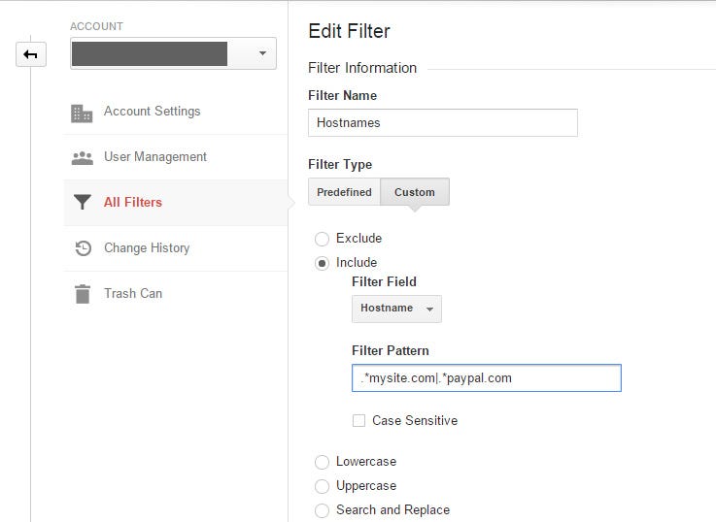Choose the Uppercase filter option
This screenshot has height=522, width=716.
[x=323, y=486]
